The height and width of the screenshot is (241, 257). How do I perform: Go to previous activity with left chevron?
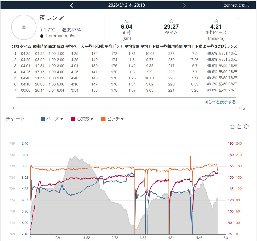coord(71,5)
